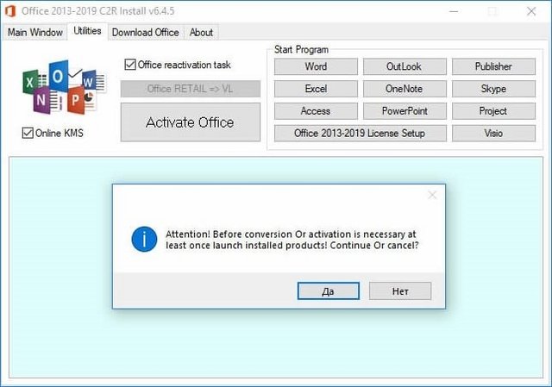Viewport: 552px width, 387px height.
Task: Launch OutLook from Start Program
Action: (405, 66)
